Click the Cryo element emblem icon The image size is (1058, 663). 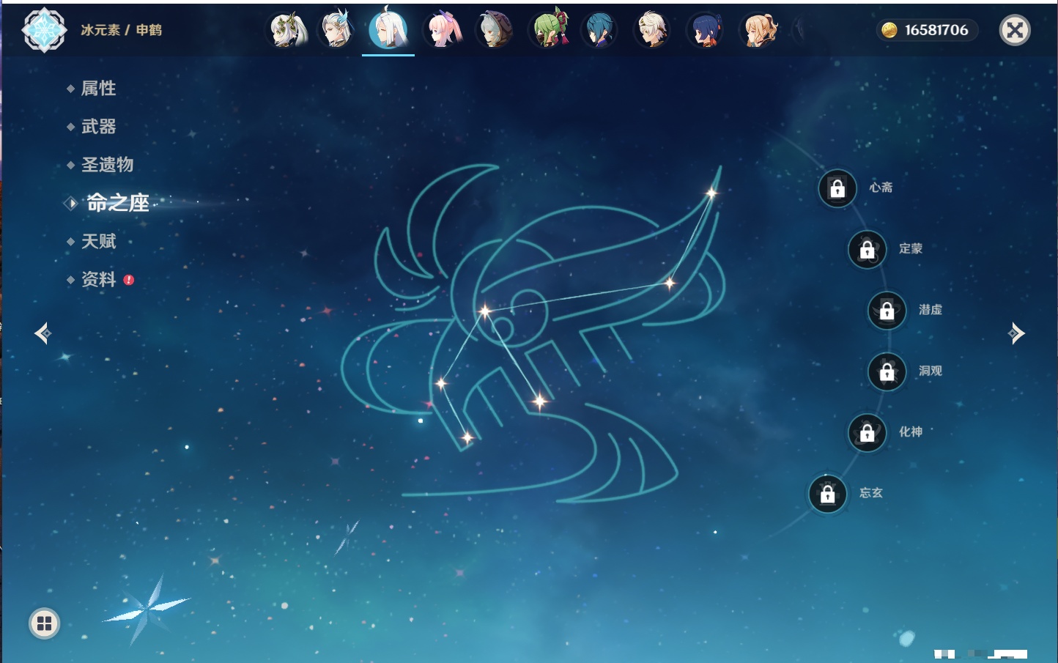coord(44,30)
